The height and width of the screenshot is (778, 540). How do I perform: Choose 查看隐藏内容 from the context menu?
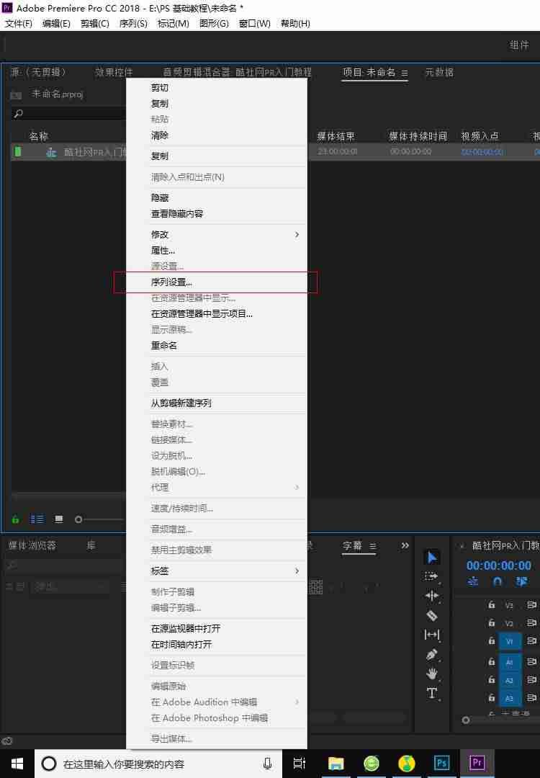pos(217,213)
